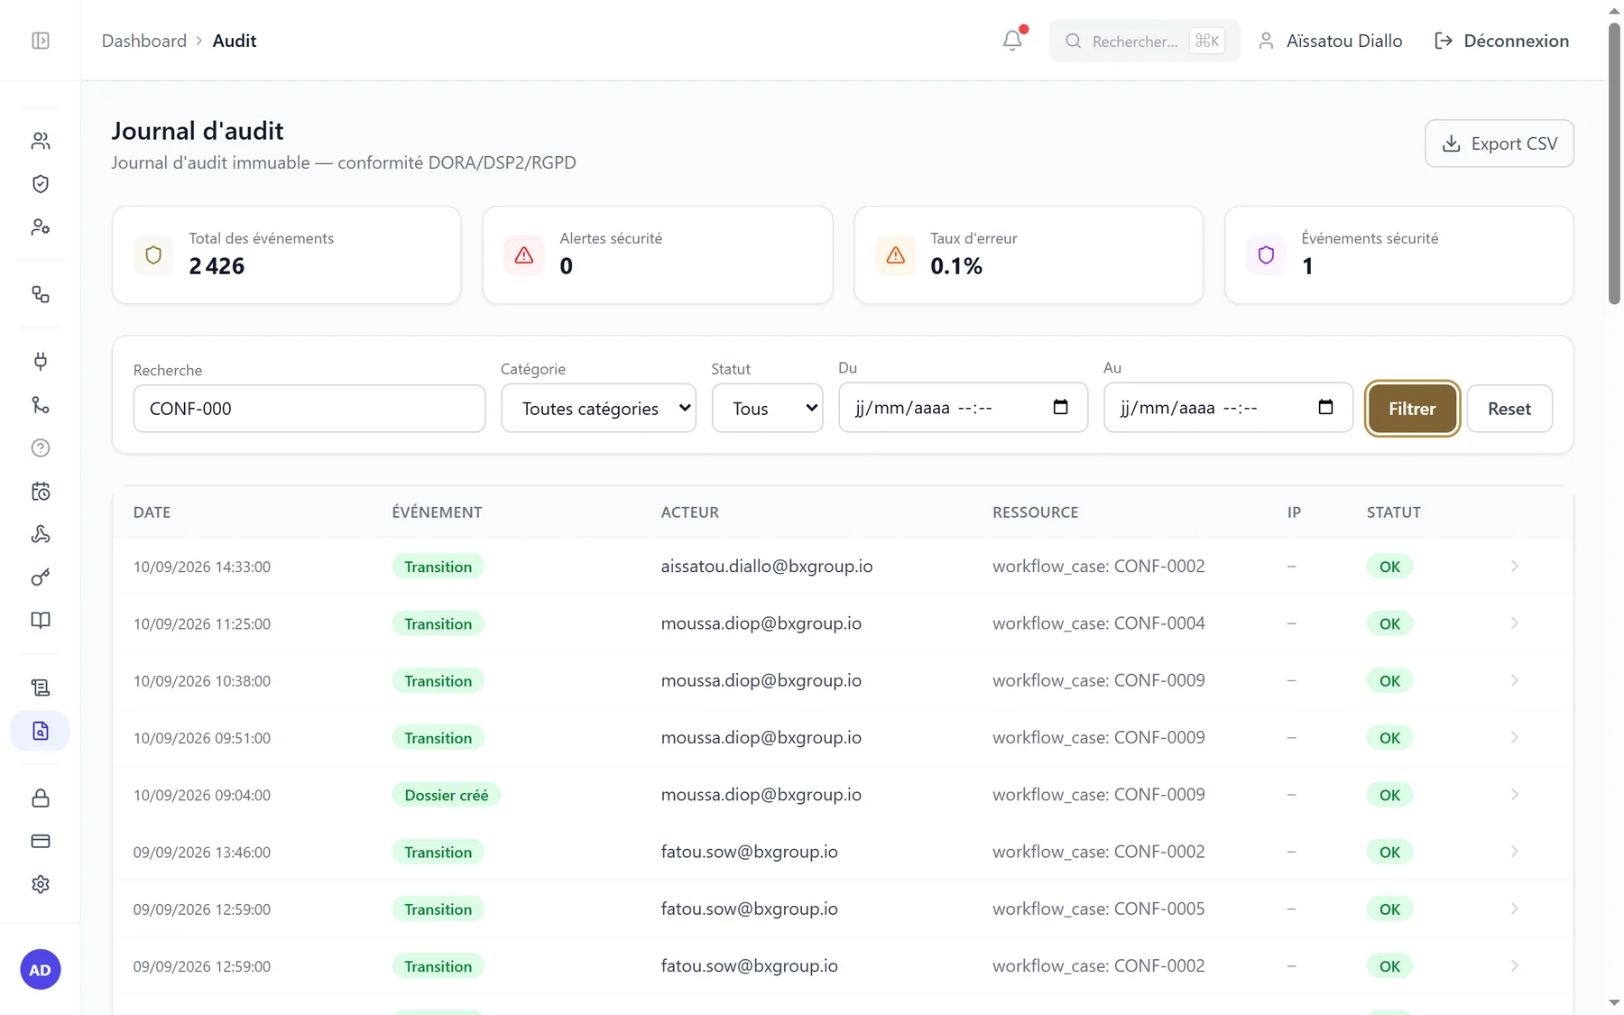The width and height of the screenshot is (1624, 1015).
Task: Open the calendar-clock sidebar icon
Action: click(x=41, y=492)
